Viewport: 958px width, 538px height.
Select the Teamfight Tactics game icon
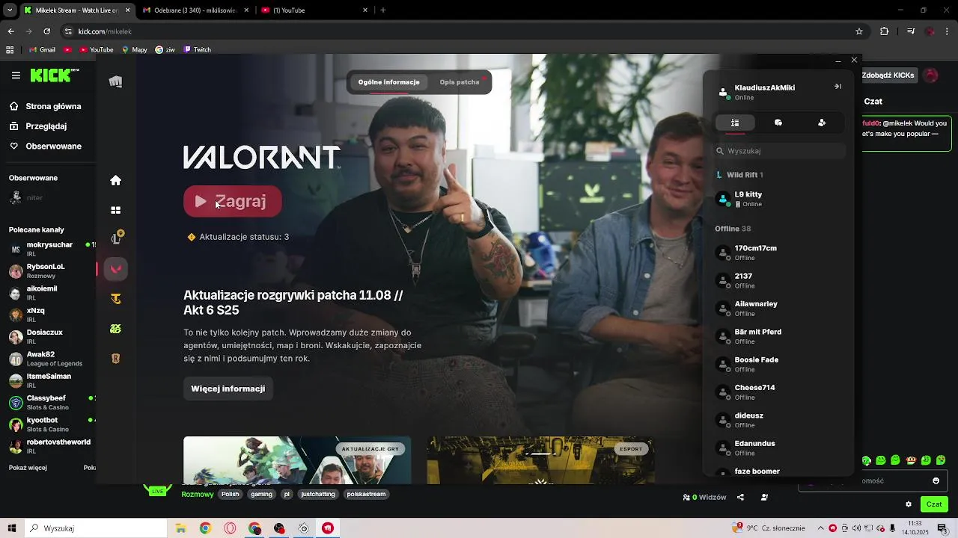(115, 299)
